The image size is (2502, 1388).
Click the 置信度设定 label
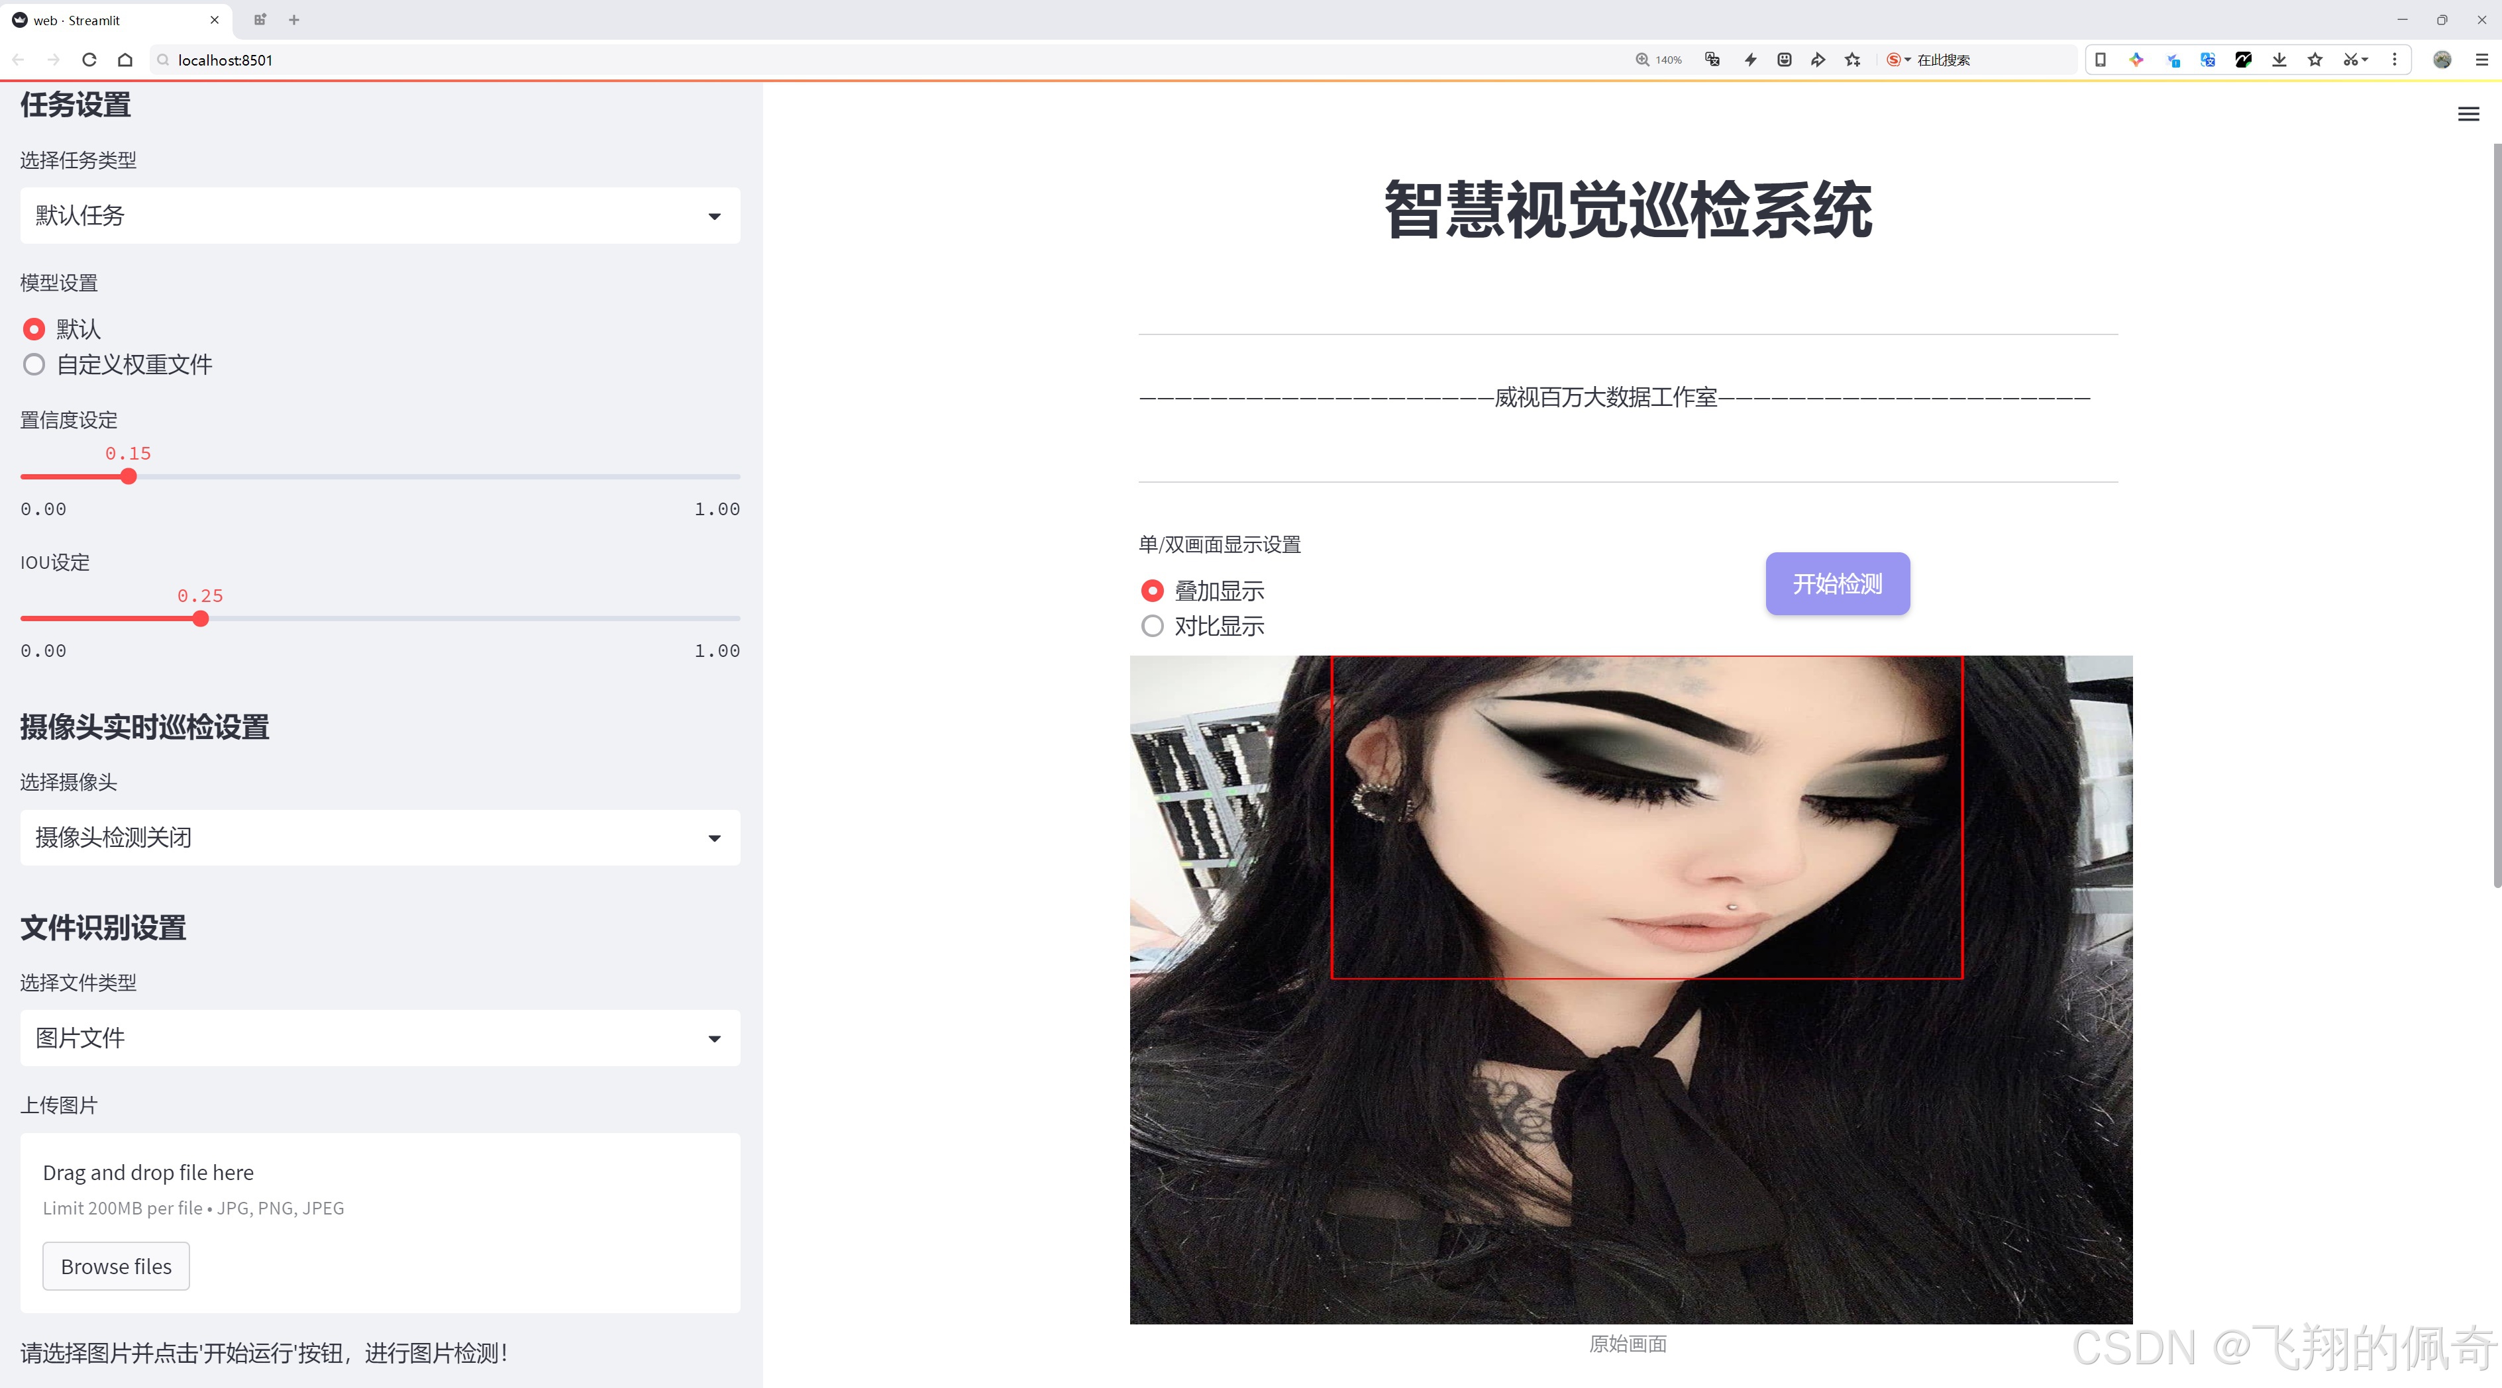69,421
